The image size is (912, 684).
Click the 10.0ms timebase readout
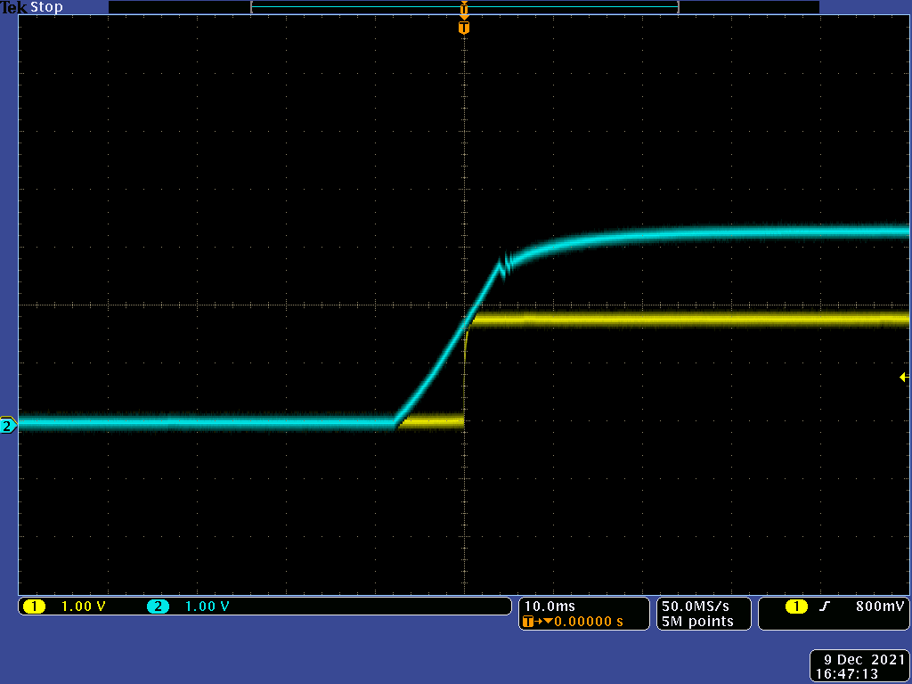550,606
